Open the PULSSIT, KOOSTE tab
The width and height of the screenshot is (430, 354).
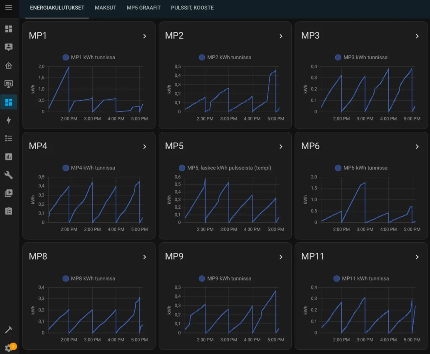tap(192, 8)
